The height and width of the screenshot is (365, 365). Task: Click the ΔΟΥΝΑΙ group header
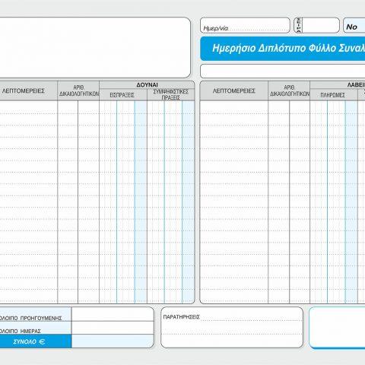[x=147, y=85]
